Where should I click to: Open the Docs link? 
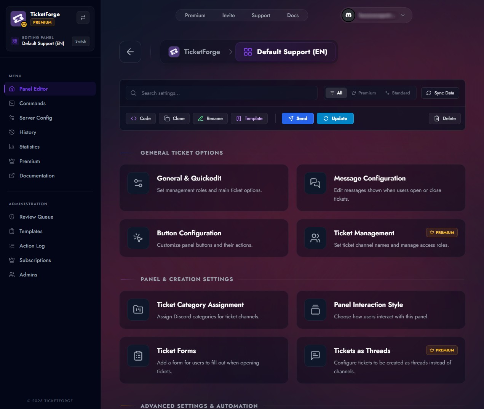[293, 15]
